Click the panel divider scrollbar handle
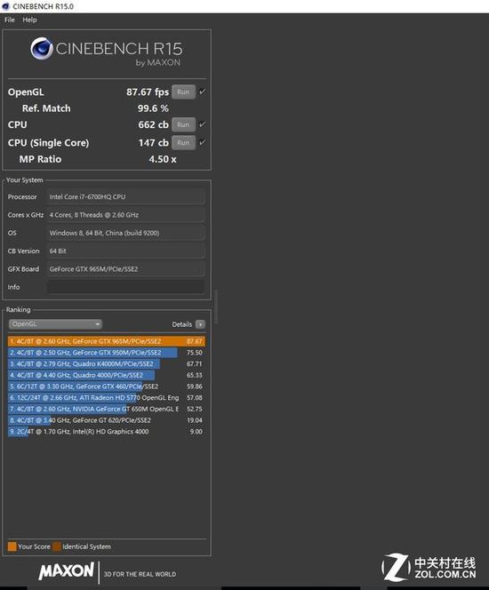The image size is (489, 590). 216,307
